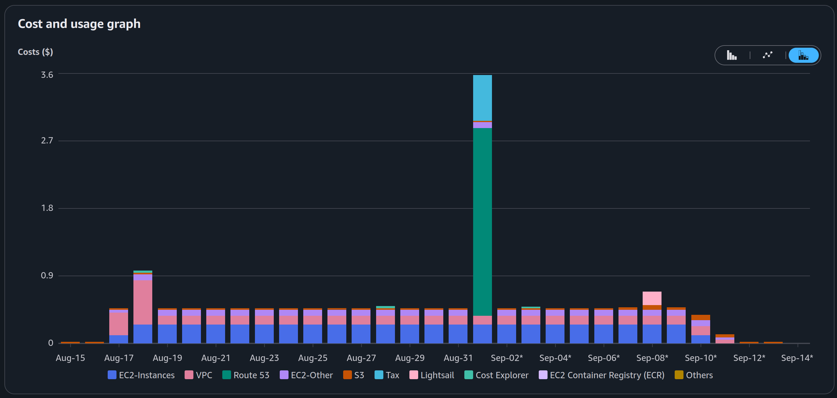Click the Route 53 green legend swatch

(x=226, y=375)
